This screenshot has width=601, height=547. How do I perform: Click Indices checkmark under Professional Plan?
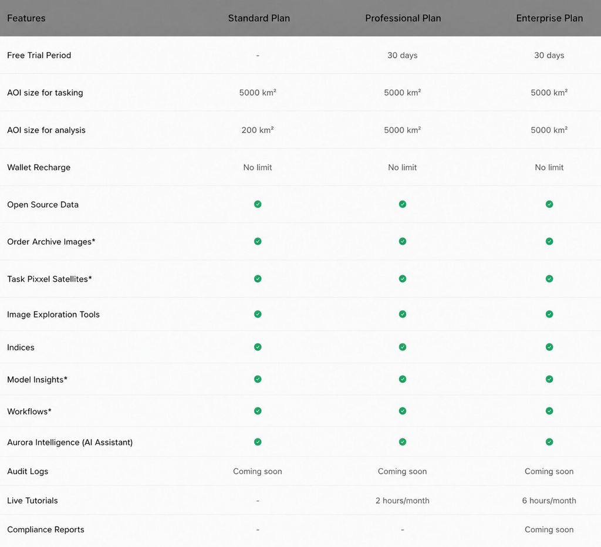point(403,347)
